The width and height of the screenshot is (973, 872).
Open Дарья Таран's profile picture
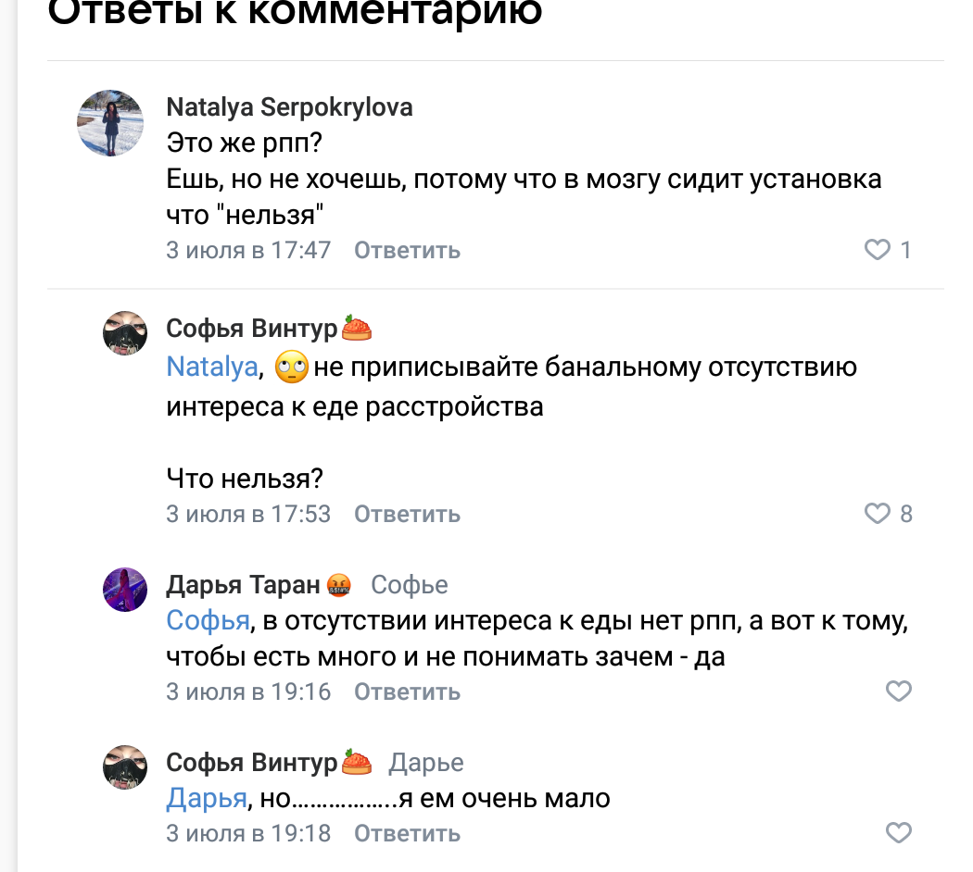tap(125, 590)
